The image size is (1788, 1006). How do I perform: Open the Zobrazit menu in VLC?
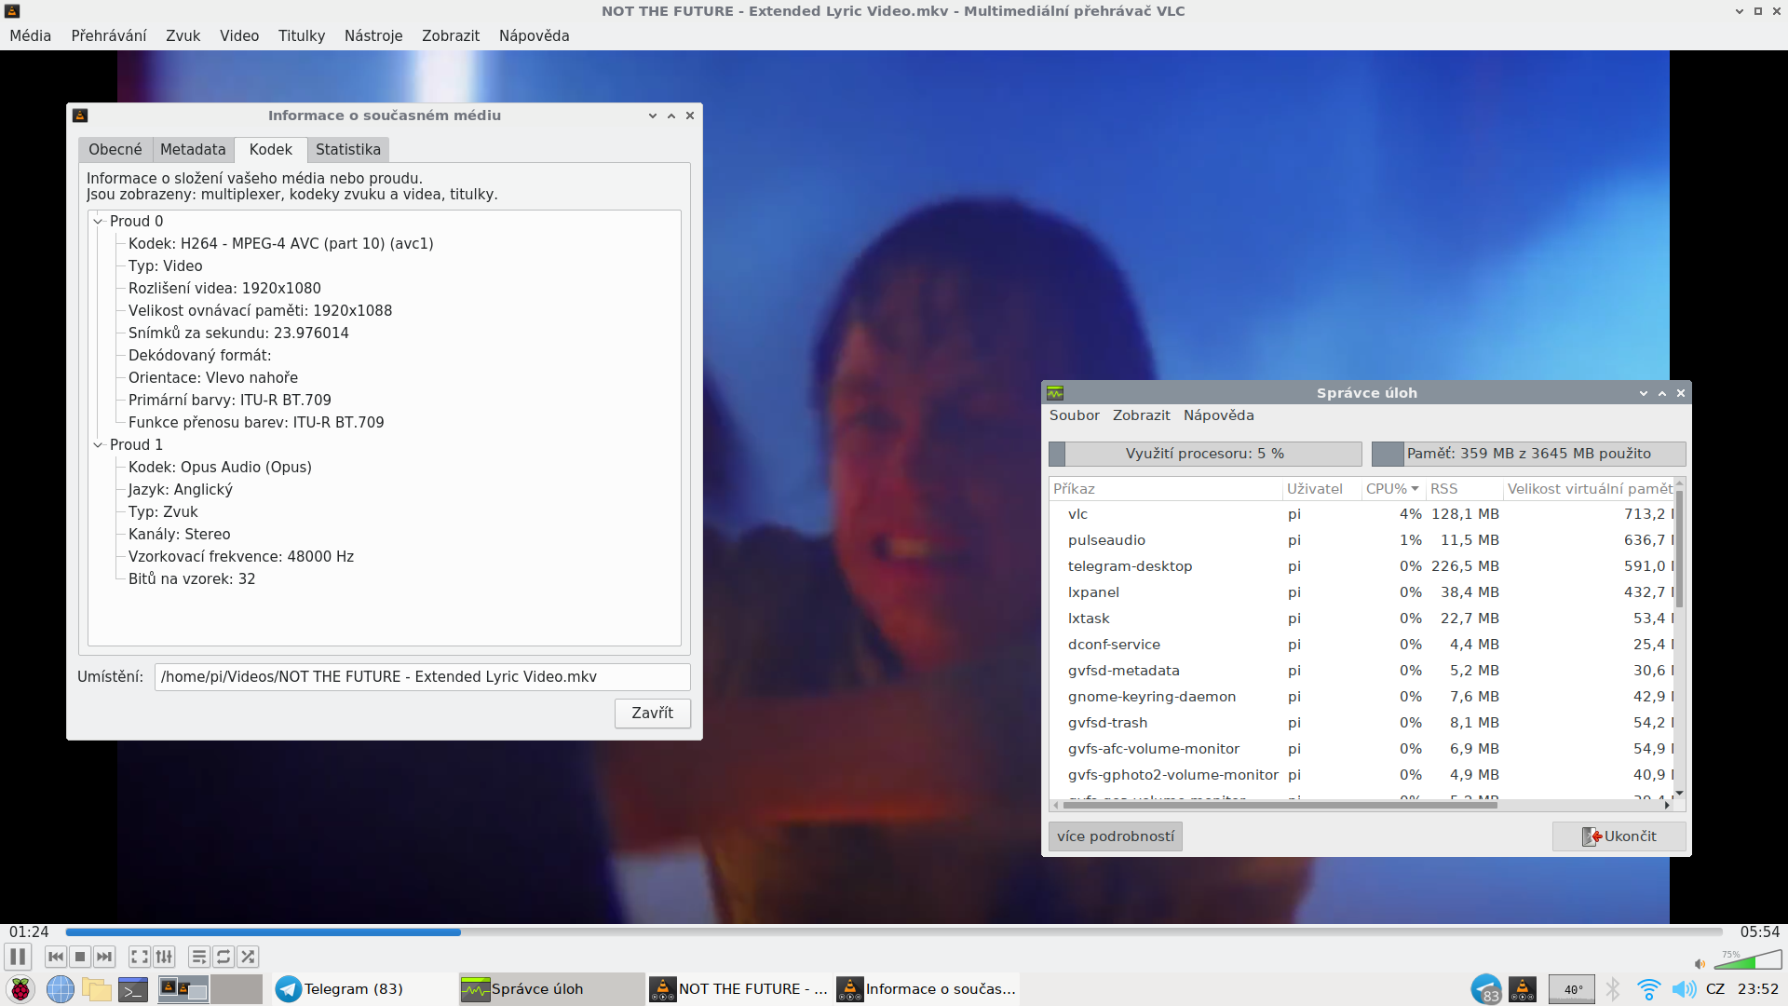tap(451, 35)
